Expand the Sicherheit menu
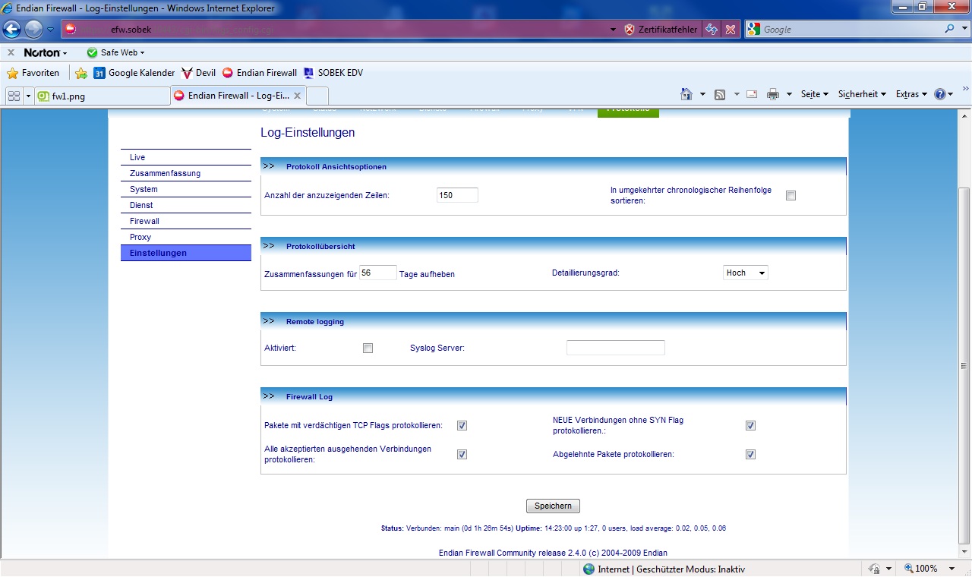The image size is (972, 577). [x=862, y=94]
